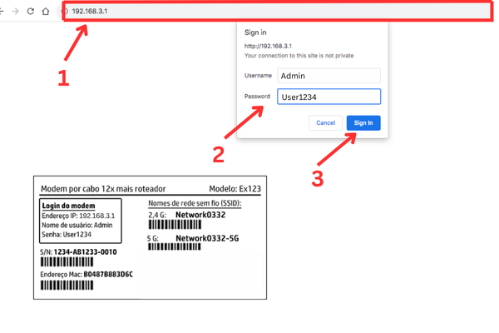This screenshot has height=333, width=499.
Task: Reload the page with the refresh icon
Action: (x=31, y=12)
